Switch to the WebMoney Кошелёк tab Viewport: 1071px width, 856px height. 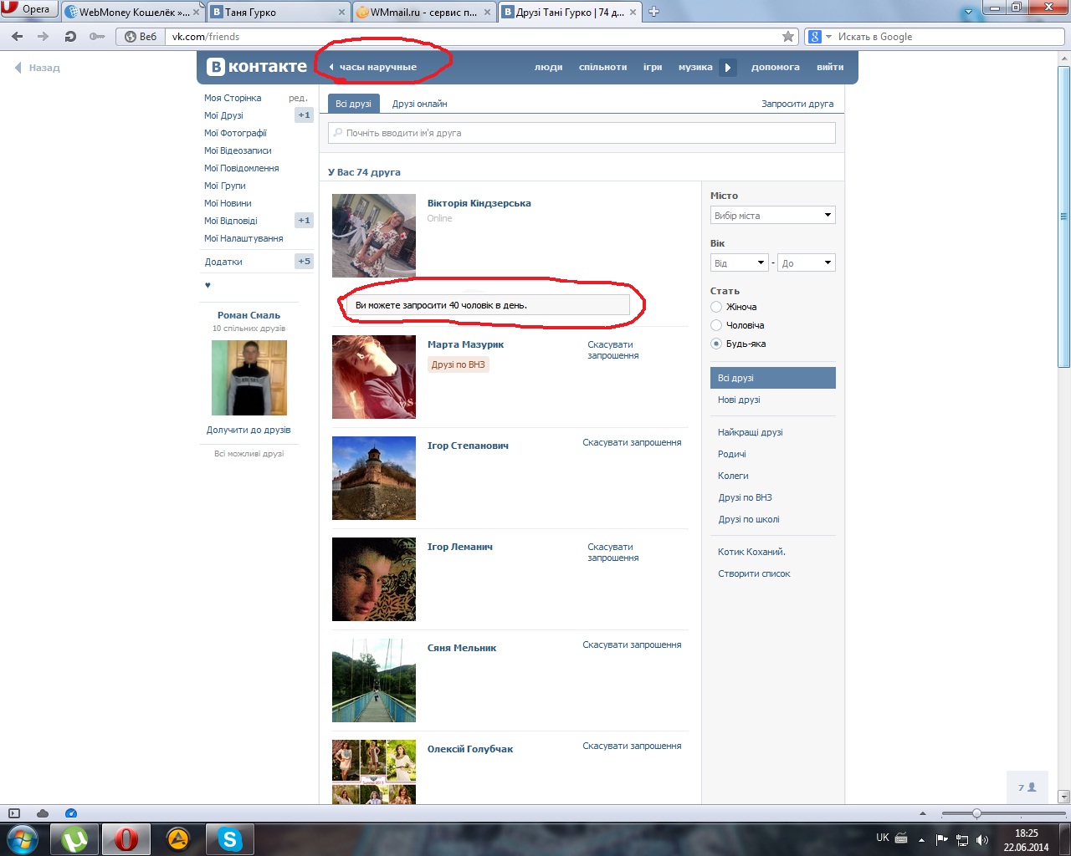point(133,12)
